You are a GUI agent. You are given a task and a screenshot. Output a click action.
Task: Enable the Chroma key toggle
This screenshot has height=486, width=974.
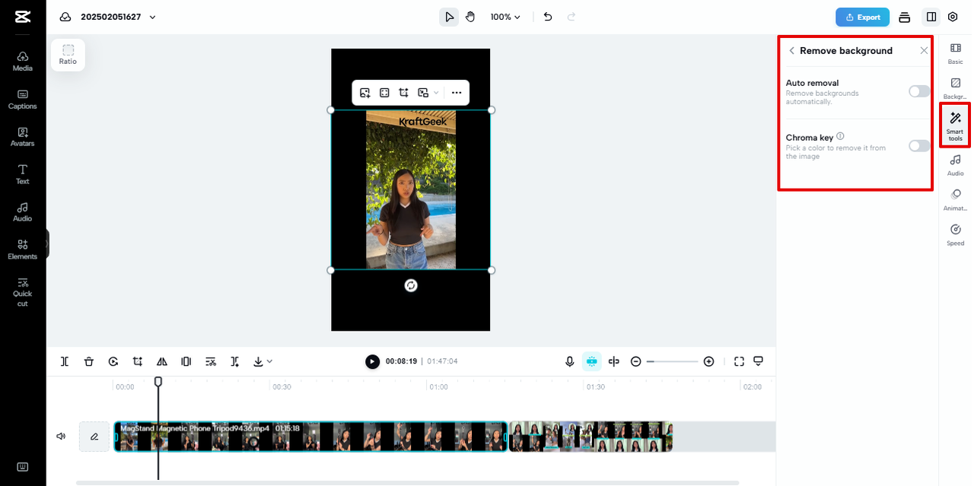[919, 146]
